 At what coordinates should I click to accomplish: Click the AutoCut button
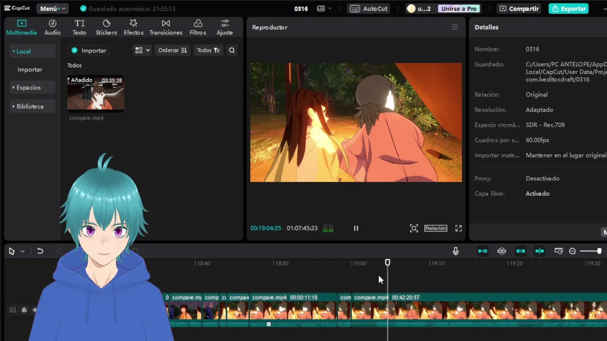point(369,9)
